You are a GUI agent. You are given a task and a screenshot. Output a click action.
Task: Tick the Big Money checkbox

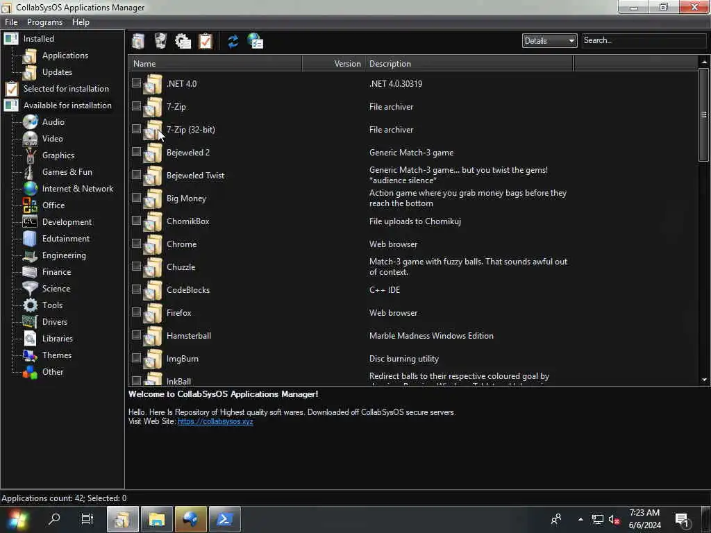click(x=136, y=197)
